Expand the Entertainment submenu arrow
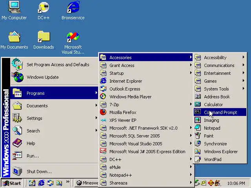Viewport: 251px width, 188px height. coord(243,73)
